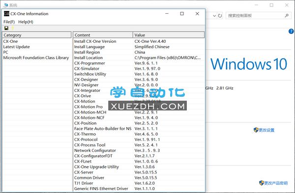Select the PC category
This screenshot has width=295, height=193.
point(5,52)
